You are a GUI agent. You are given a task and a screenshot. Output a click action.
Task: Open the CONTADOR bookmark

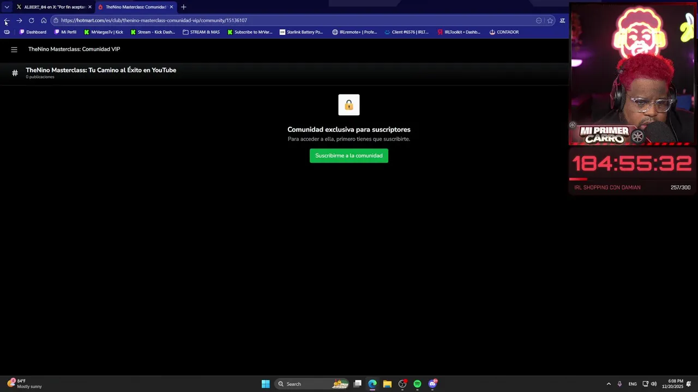(x=504, y=32)
